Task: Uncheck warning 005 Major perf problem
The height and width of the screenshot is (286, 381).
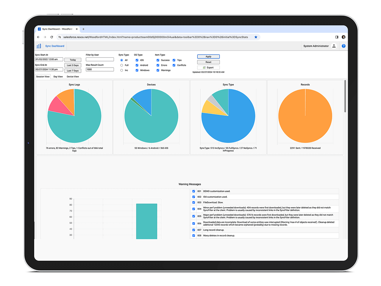Action: pos(193,216)
